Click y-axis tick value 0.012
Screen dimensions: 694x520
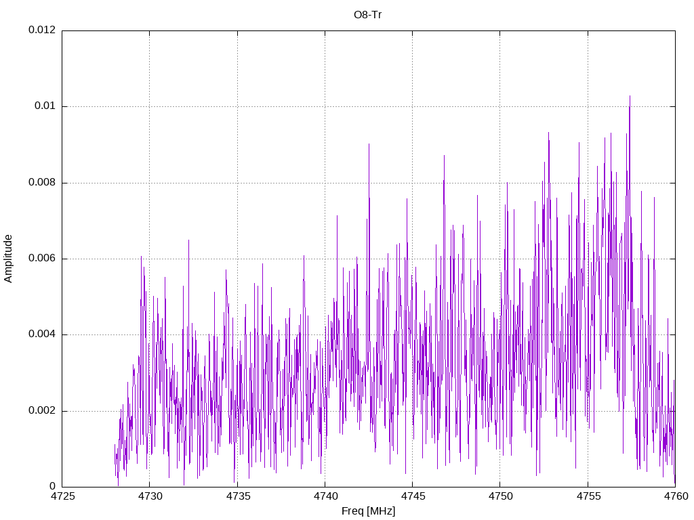pos(42,30)
